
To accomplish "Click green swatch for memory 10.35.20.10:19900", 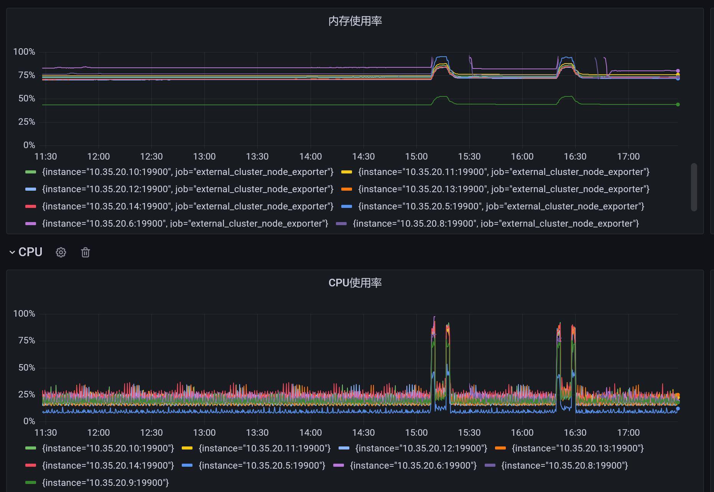I will point(31,172).
